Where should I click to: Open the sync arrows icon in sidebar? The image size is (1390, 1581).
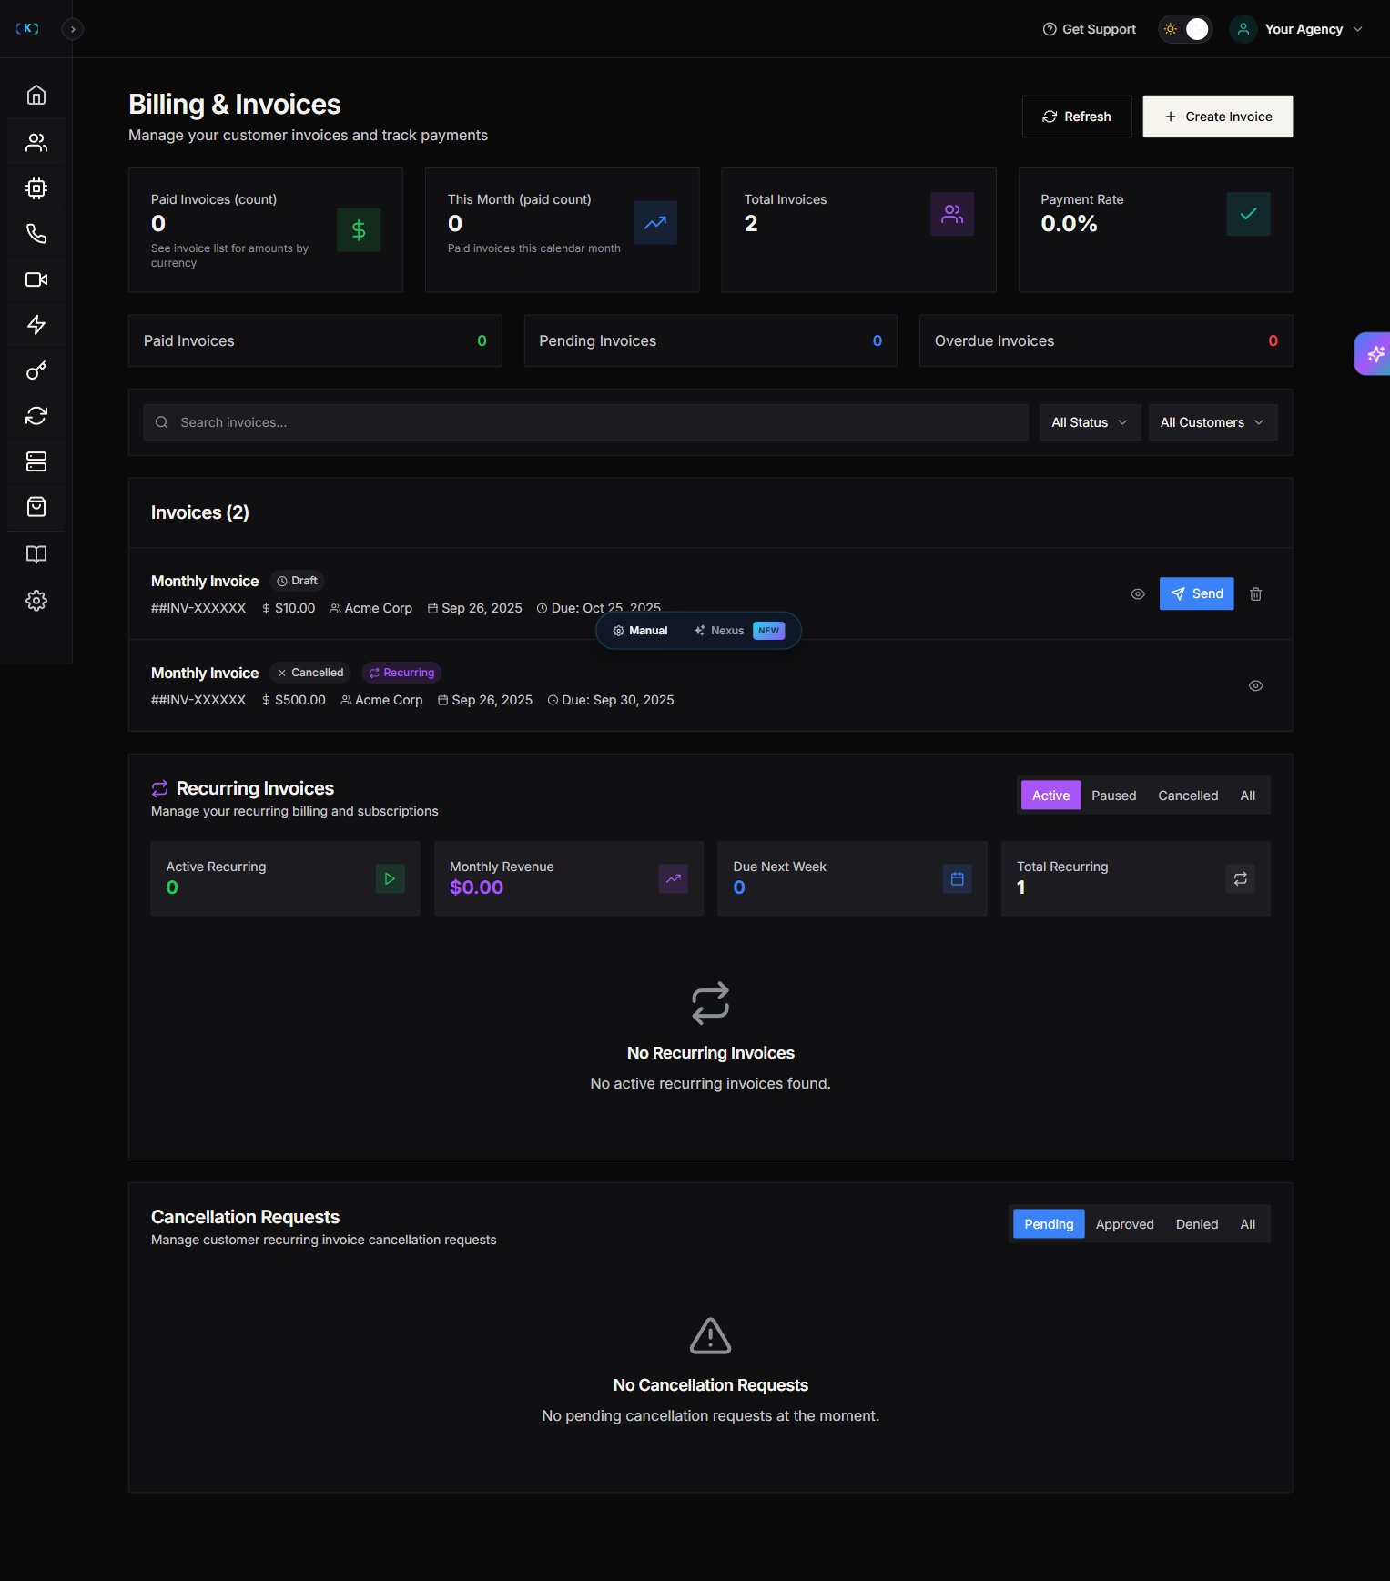click(x=36, y=416)
